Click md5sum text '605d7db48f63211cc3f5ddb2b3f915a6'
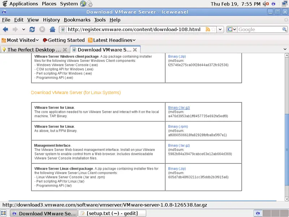 point(198,177)
